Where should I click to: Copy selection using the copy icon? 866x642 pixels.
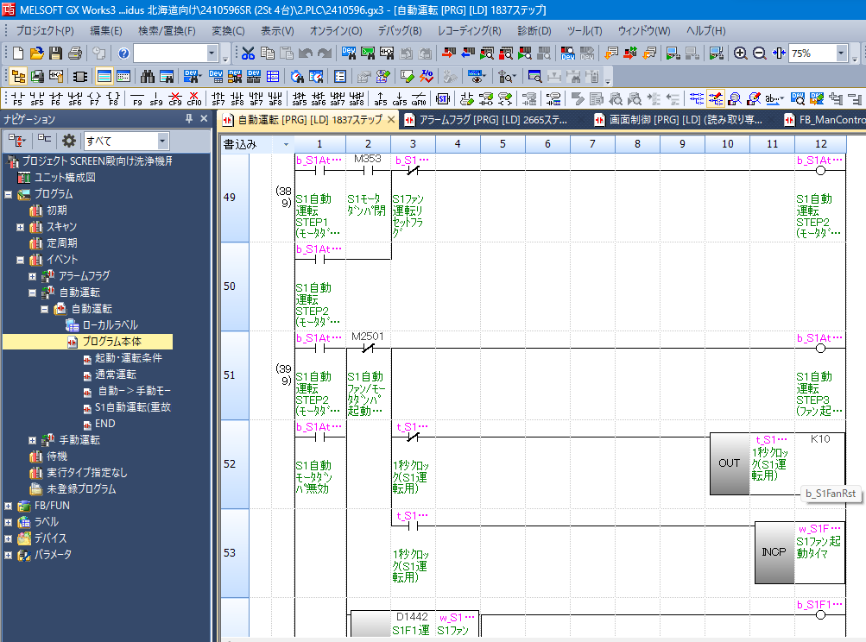pos(268,53)
